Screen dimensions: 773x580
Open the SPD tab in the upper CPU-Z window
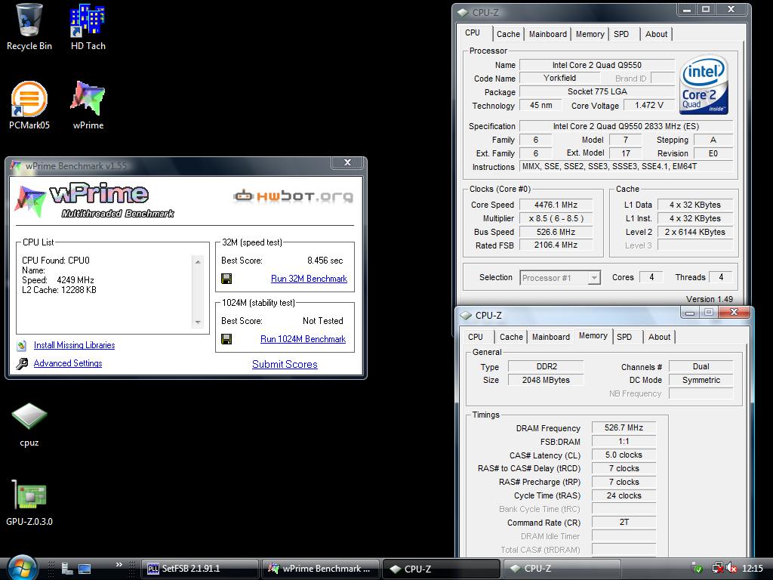(x=621, y=34)
